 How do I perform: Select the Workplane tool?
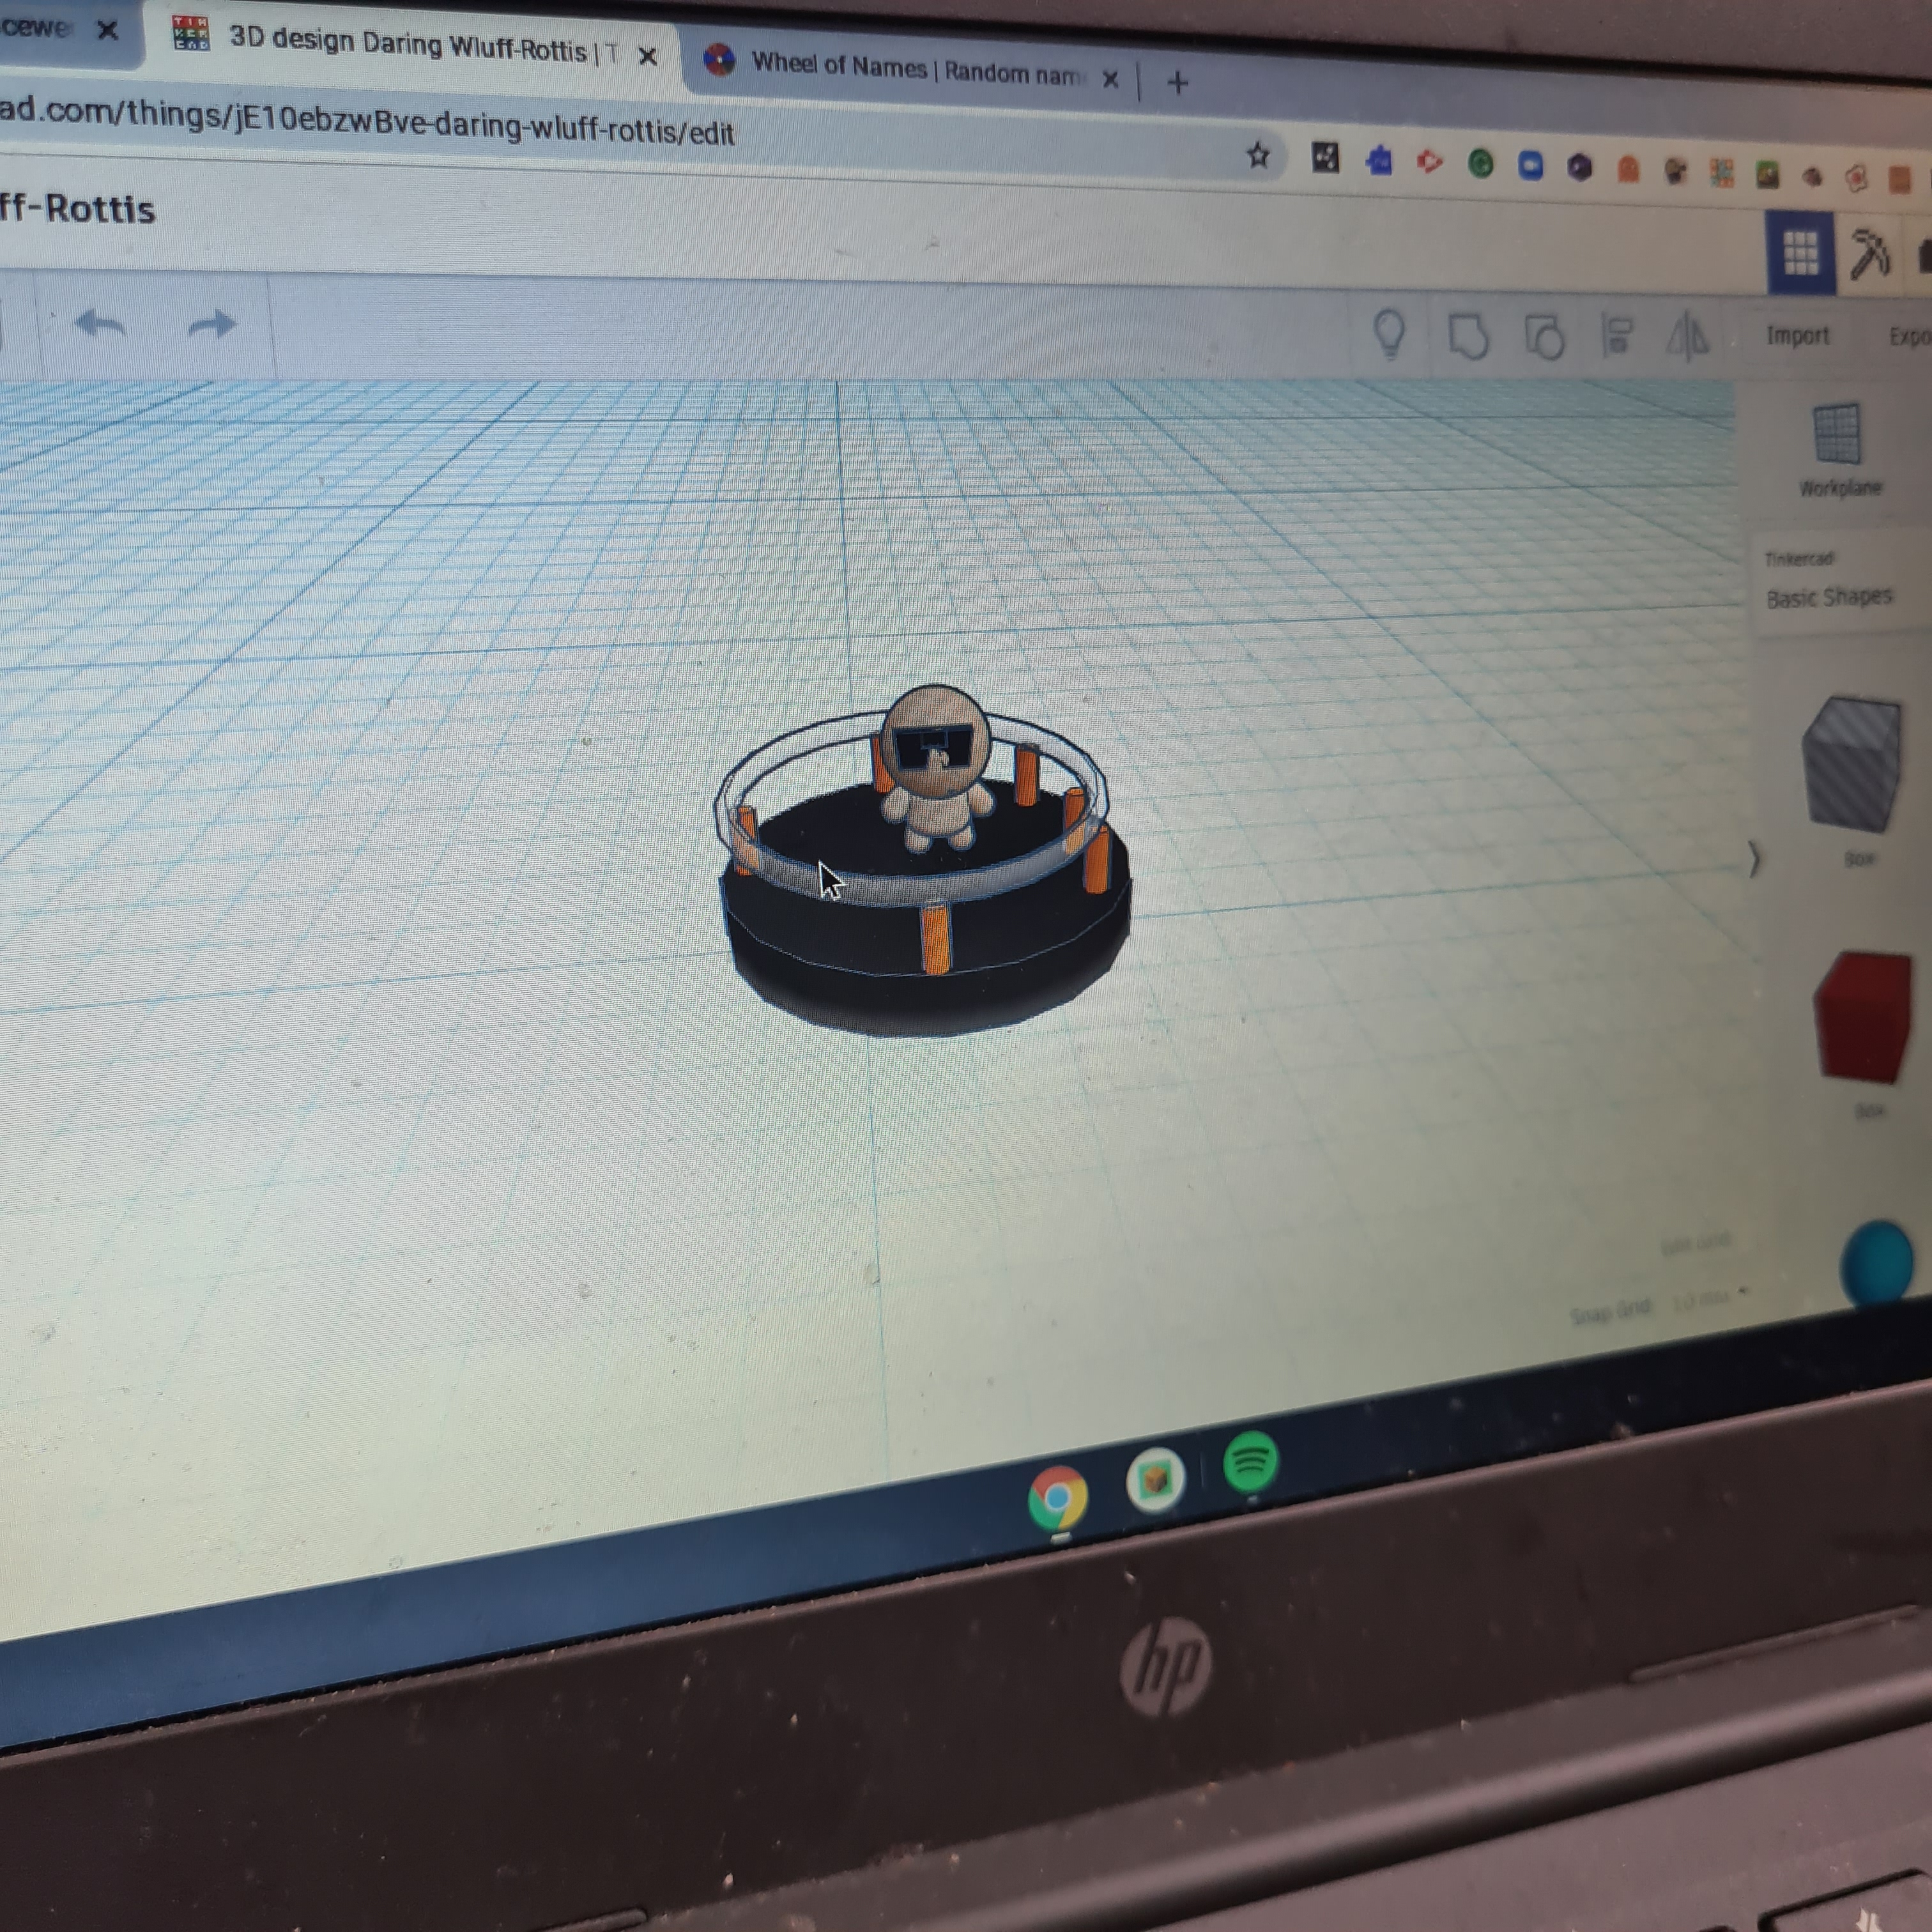pyautogui.click(x=1838, y=449)
